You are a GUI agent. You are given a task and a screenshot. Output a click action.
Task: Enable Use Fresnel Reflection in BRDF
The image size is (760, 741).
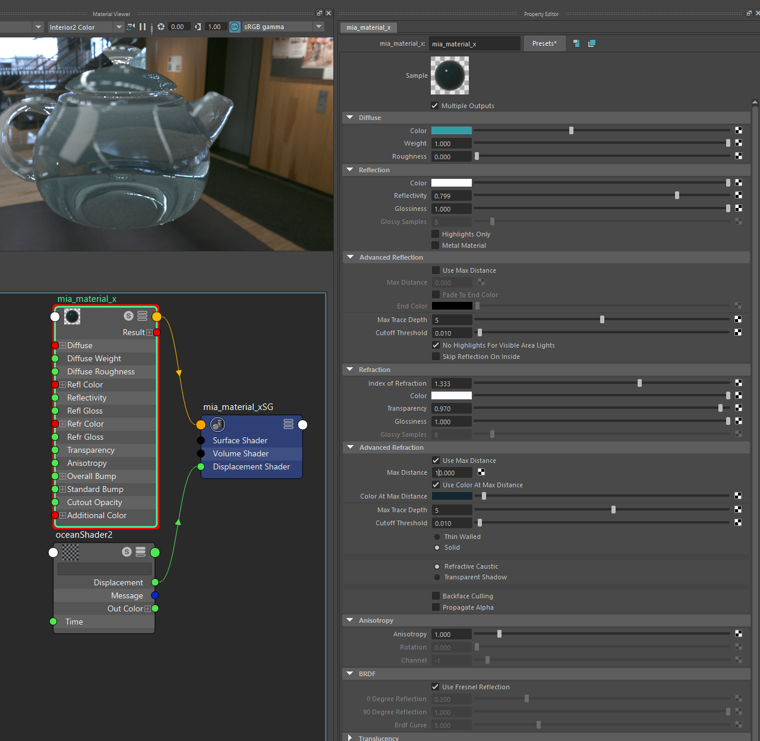tap(436, 686)
